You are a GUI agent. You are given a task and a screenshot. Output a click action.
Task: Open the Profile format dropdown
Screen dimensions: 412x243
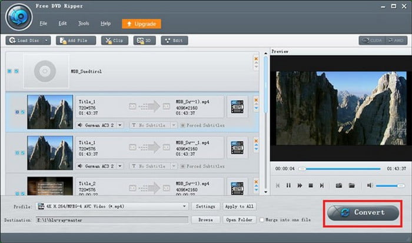point(184,207)
